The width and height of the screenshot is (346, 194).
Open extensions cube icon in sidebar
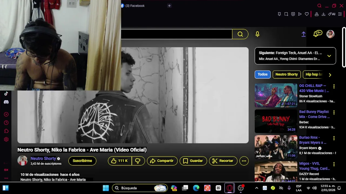6,131
